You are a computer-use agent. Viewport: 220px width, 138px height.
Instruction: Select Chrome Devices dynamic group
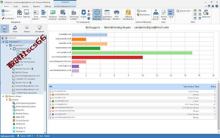point(22,120)
